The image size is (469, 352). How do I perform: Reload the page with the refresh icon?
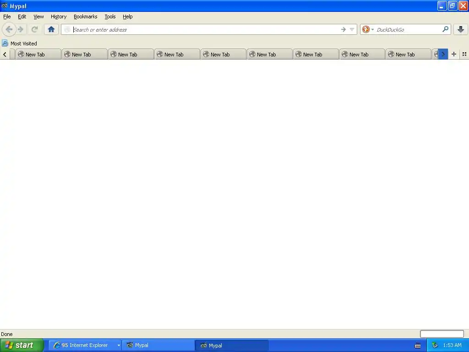34,29
